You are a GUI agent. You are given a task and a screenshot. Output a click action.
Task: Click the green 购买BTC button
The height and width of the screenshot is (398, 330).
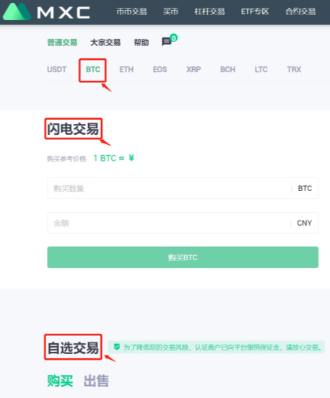pos(183,257)
